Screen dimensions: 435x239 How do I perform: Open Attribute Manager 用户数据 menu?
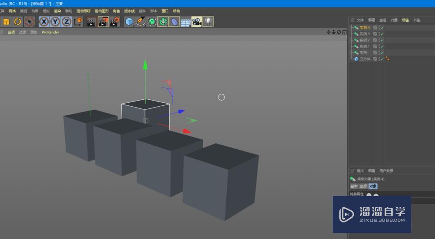point(386,171)
